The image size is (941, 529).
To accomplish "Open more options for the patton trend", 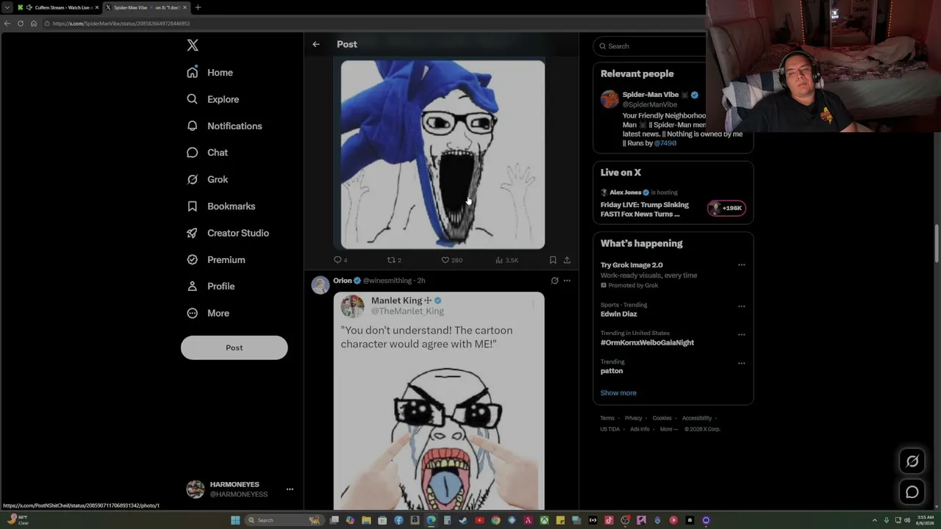I will [741, 363].
